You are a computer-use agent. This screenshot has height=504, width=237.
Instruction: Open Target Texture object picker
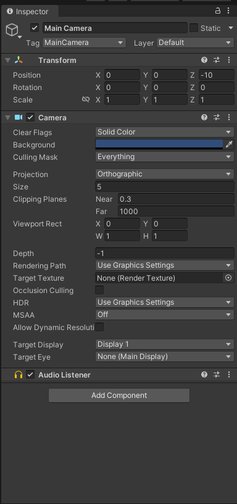[228, 278]
